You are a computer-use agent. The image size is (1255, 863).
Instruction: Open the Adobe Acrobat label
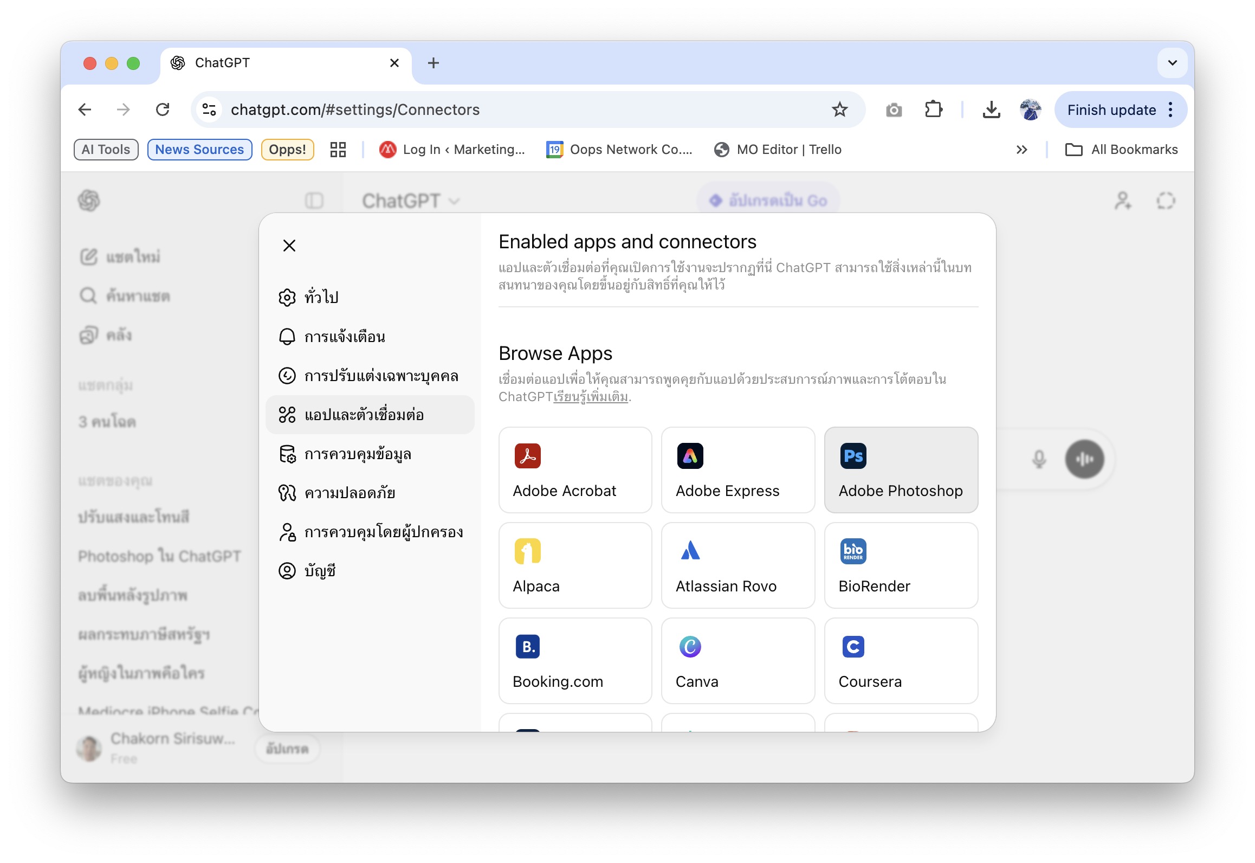click(x=565, y=491)
